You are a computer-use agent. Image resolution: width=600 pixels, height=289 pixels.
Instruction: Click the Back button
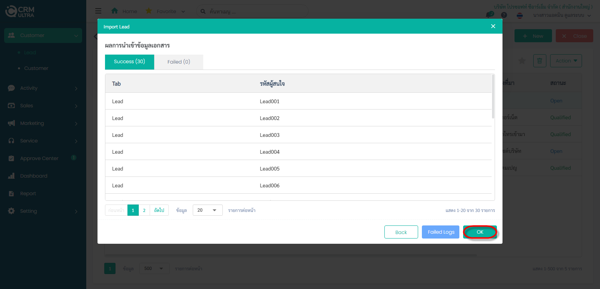[x=401, y=232]
